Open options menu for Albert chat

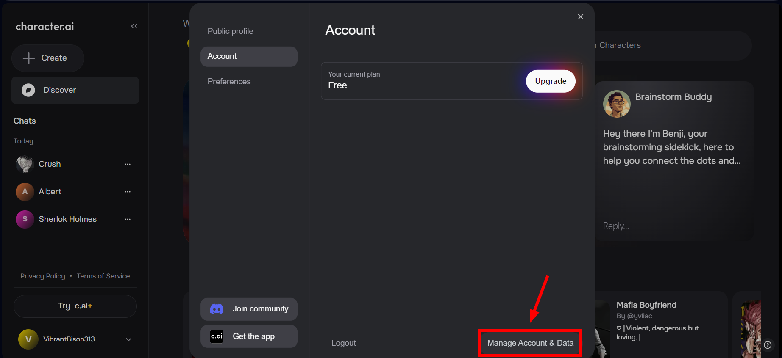click(x=128, y=192)
